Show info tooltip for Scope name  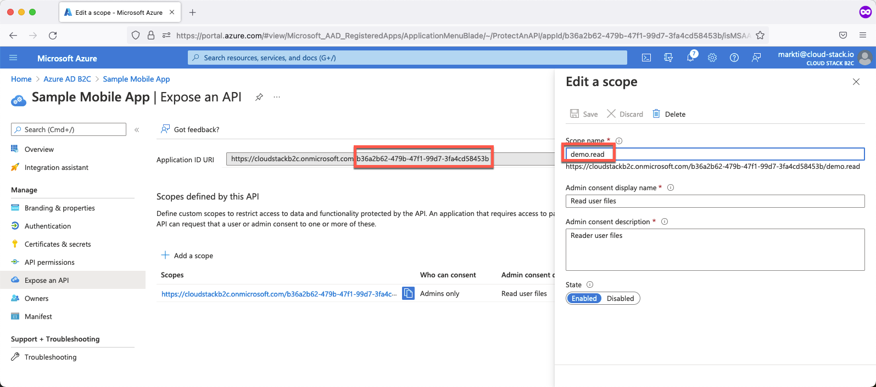[x=619, y=141]
